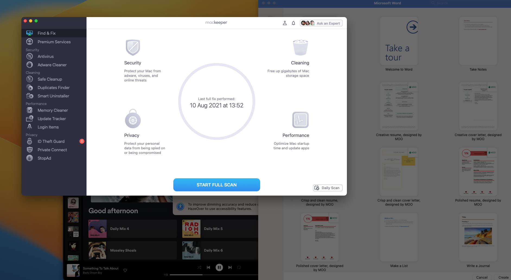Select Find & Fix in MacKeeper sidebar
This screenshot has height=280, width=511.
tap(54, 33)
